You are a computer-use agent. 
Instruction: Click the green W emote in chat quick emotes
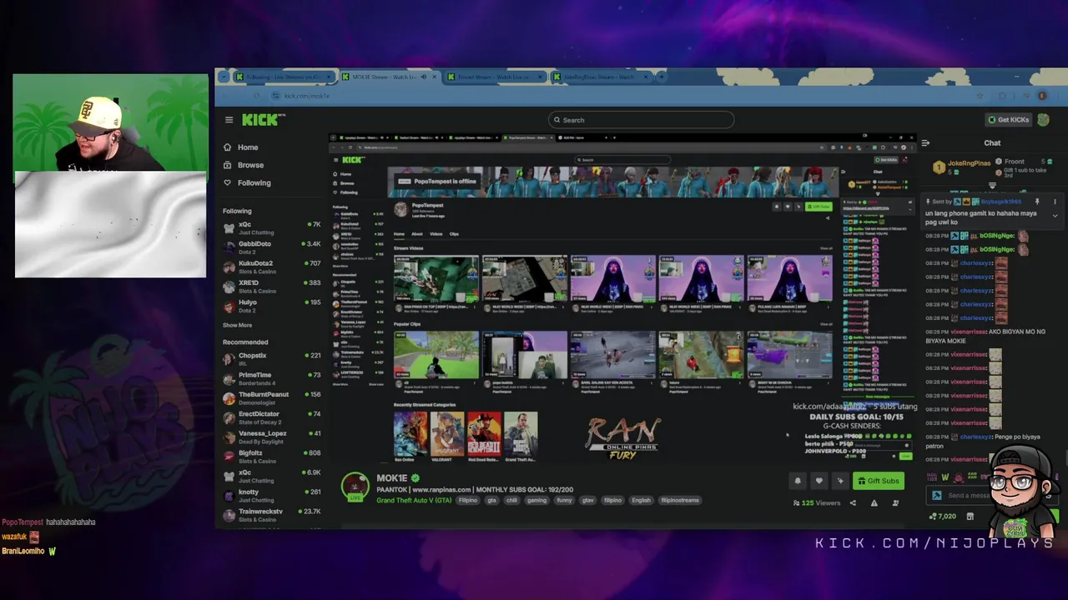tap(945, 477)
